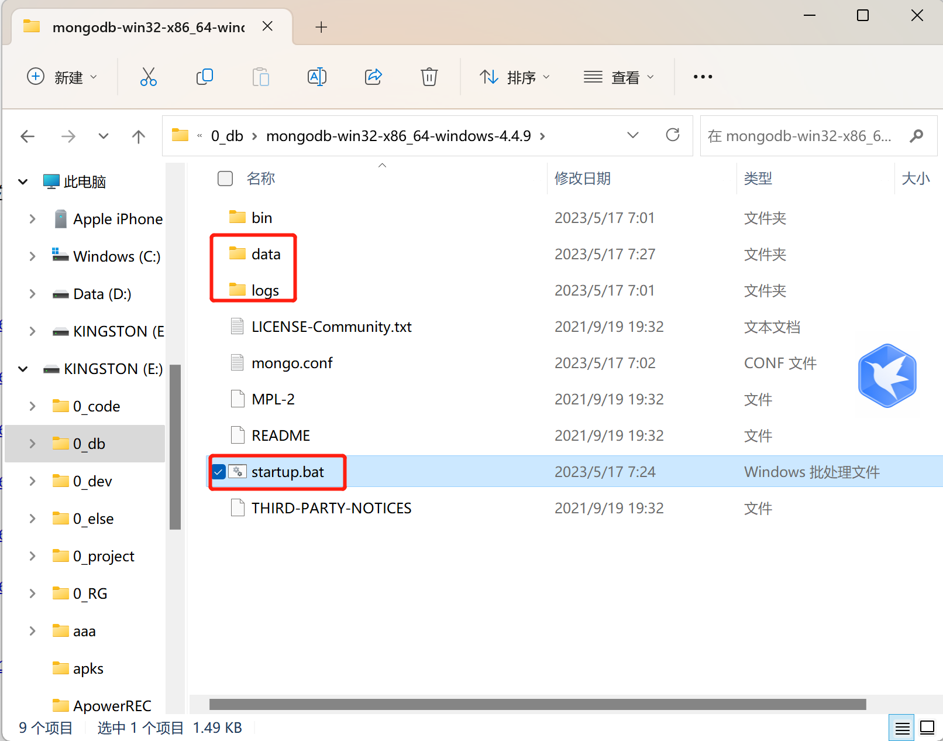This screenshot has height=741, width=943.
Task: Select the mongodb-win32-x86_64 tab
Action: pyautogui.click(x=152, y=27)
